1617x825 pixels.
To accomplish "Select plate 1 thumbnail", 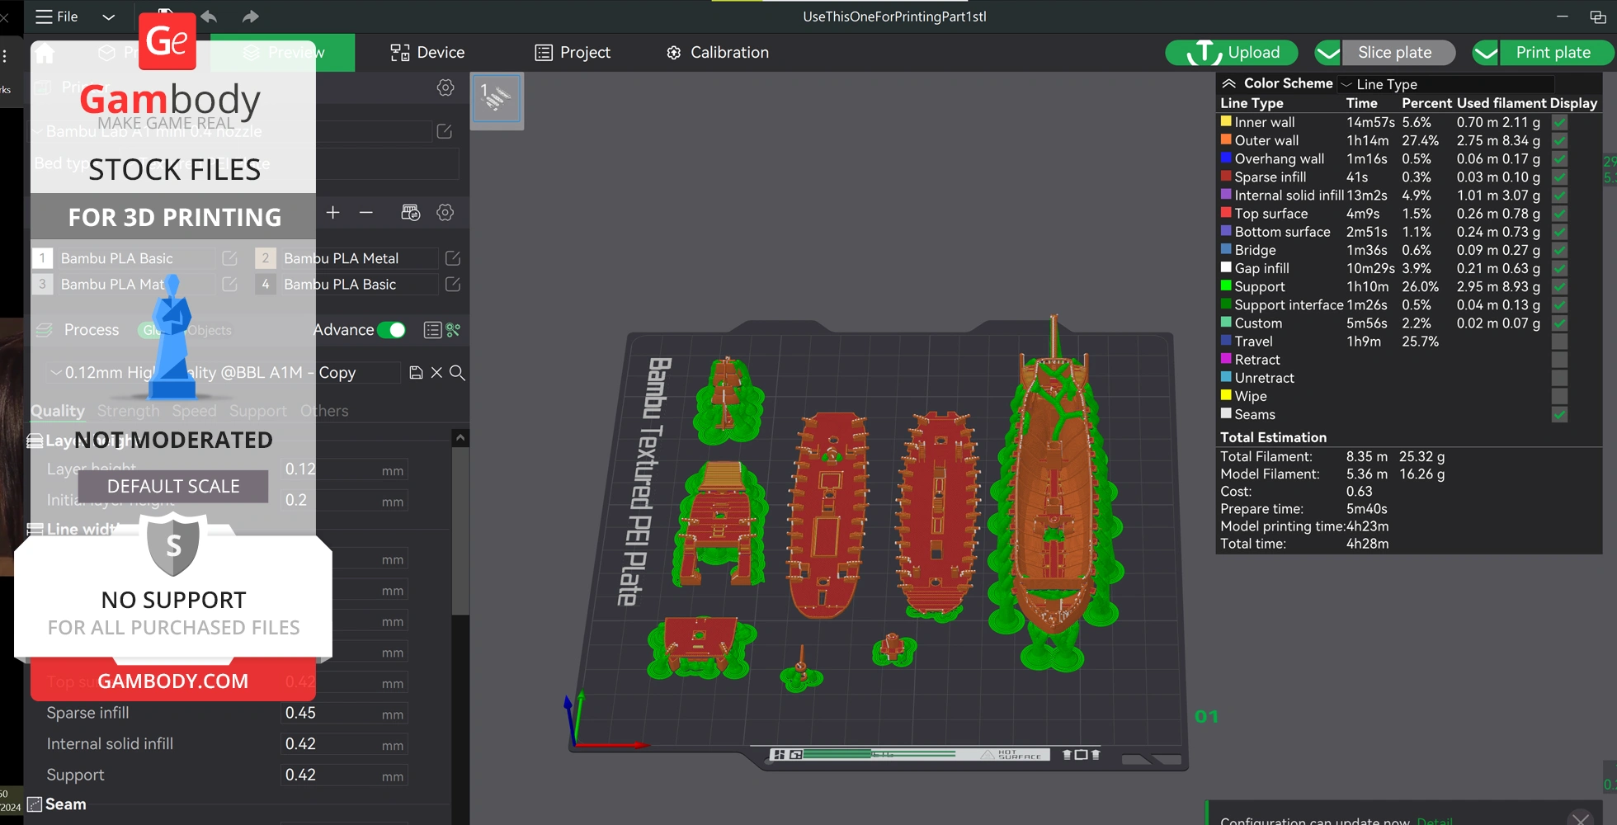I will pos(497,99).
